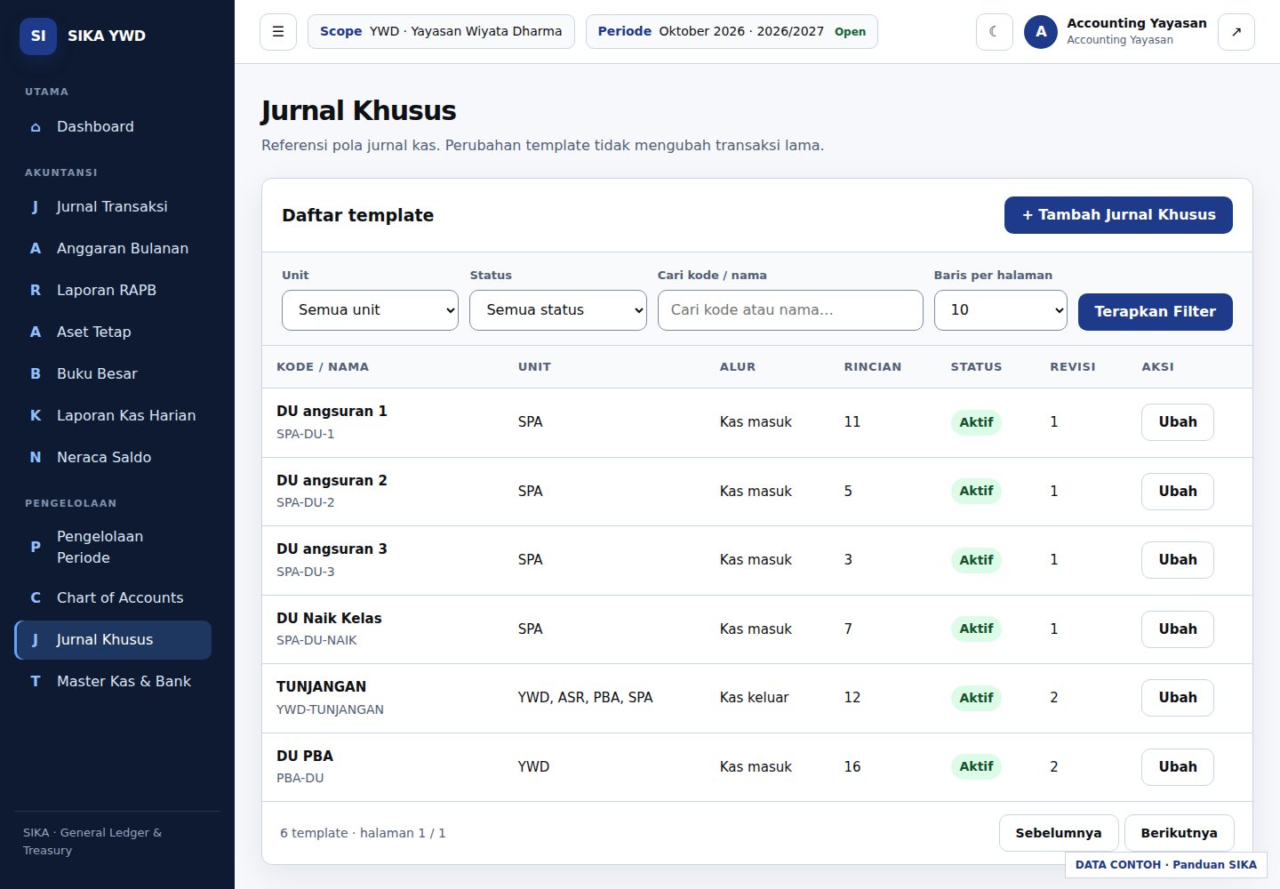Toggle the sidebar with the hamburger button
The image size is (1280, 889).
[x=278, y=32]
